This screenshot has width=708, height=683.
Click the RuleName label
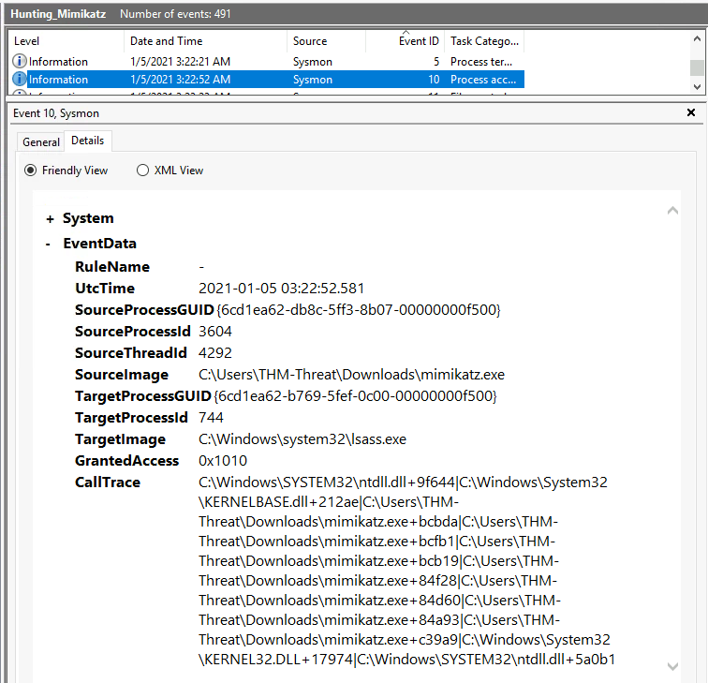coord(112,267)
